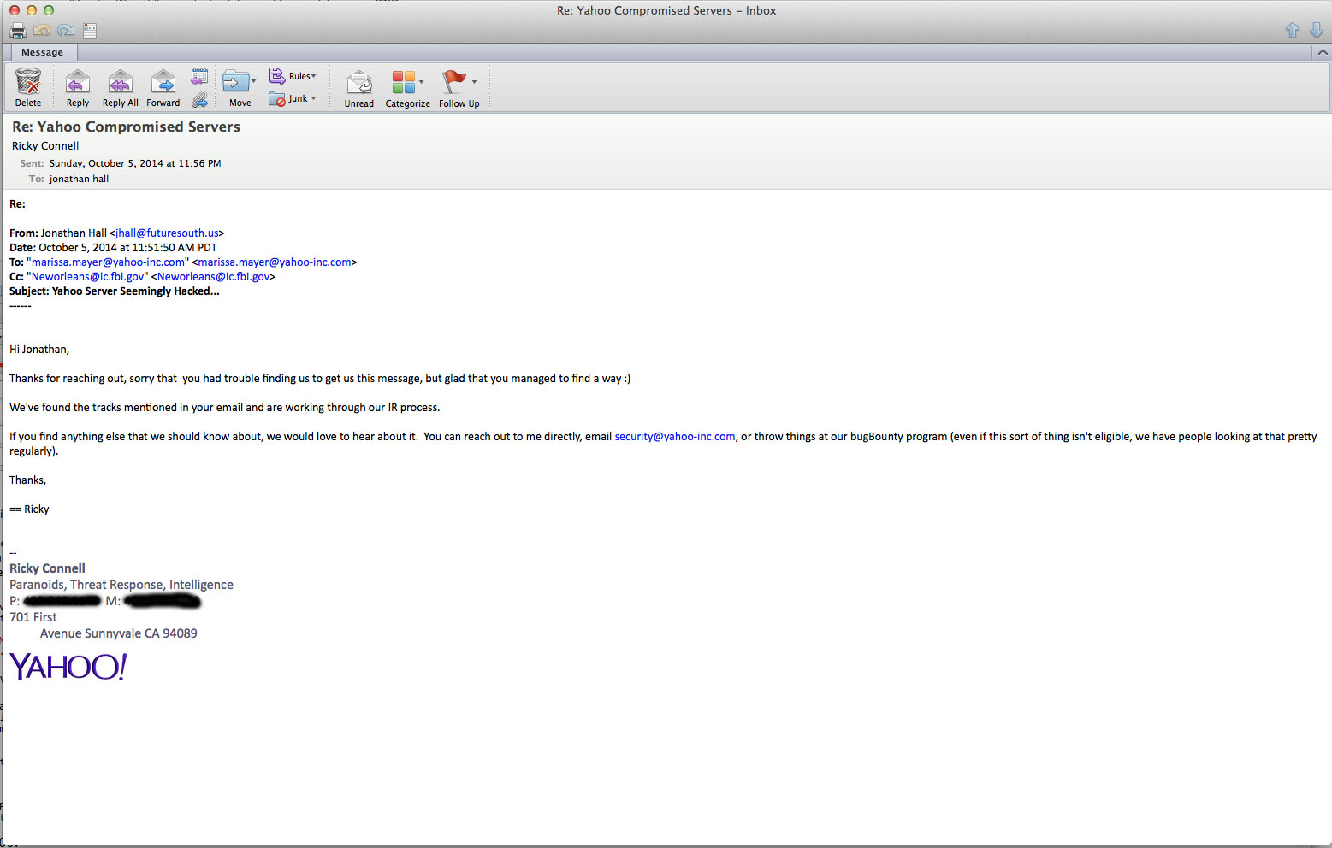Click the signature line Paranoids, Threat Response, Intelligence
Image resolution: width=1332 pixels, height=848 pixels.
121,585
